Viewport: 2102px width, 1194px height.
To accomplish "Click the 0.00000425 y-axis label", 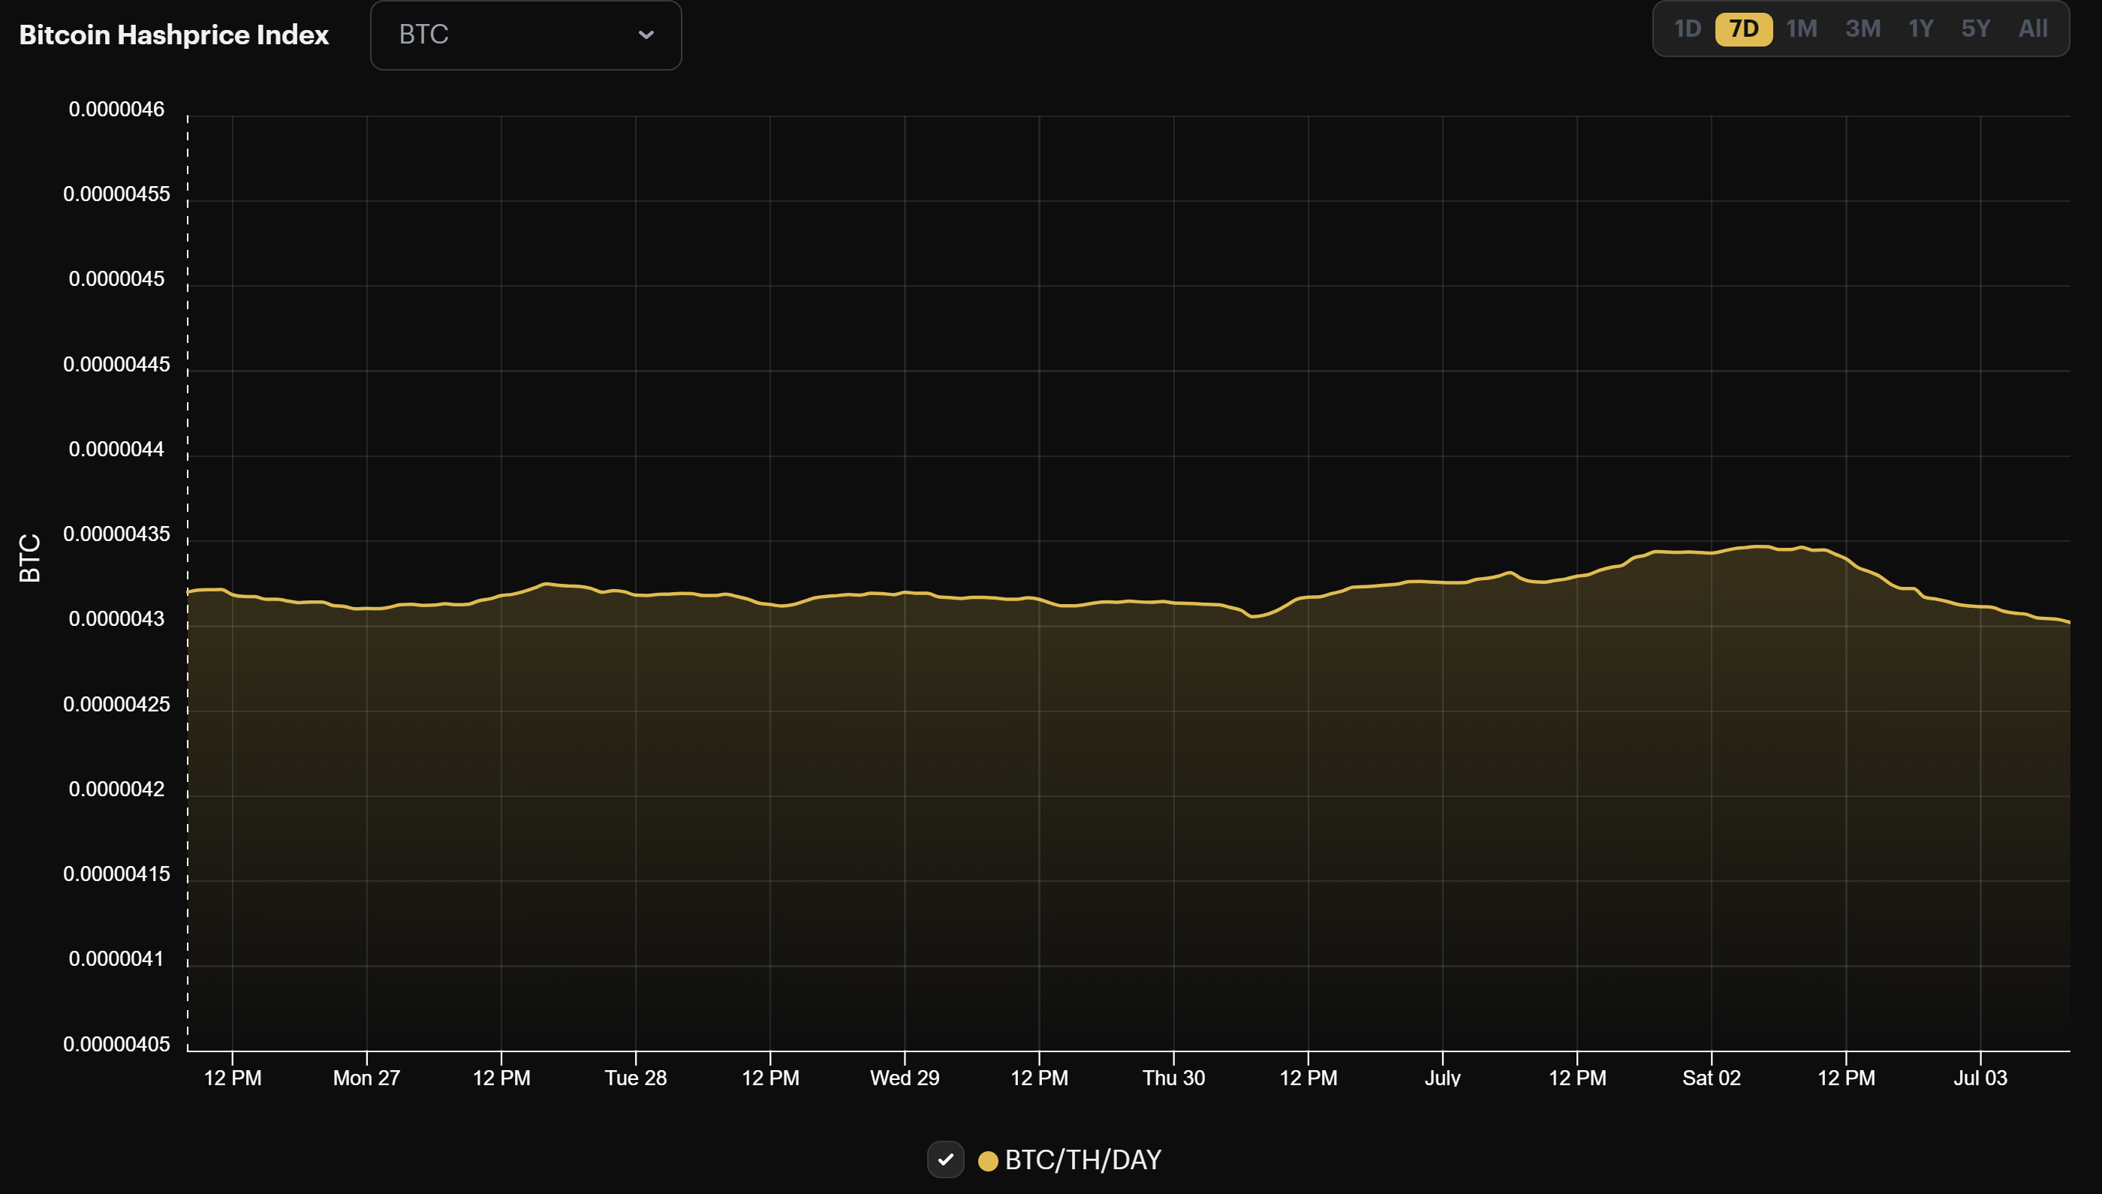I will coord(116,705).
